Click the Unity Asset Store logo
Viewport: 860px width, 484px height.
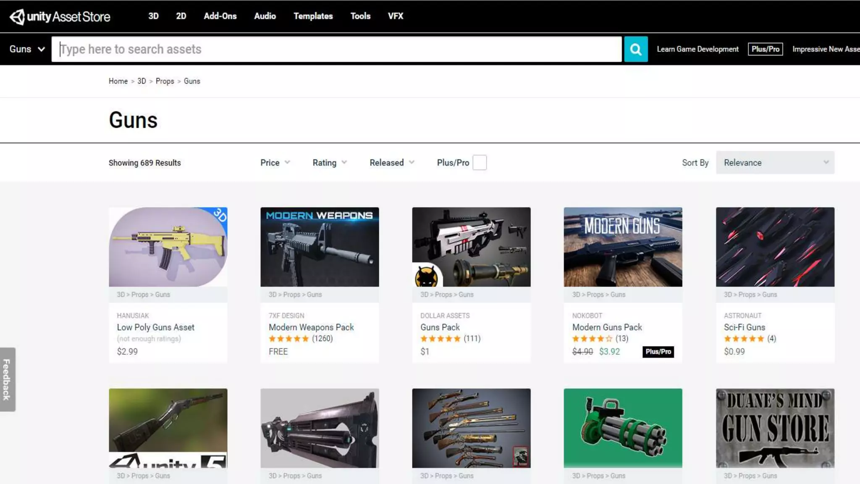pos(60,16)
